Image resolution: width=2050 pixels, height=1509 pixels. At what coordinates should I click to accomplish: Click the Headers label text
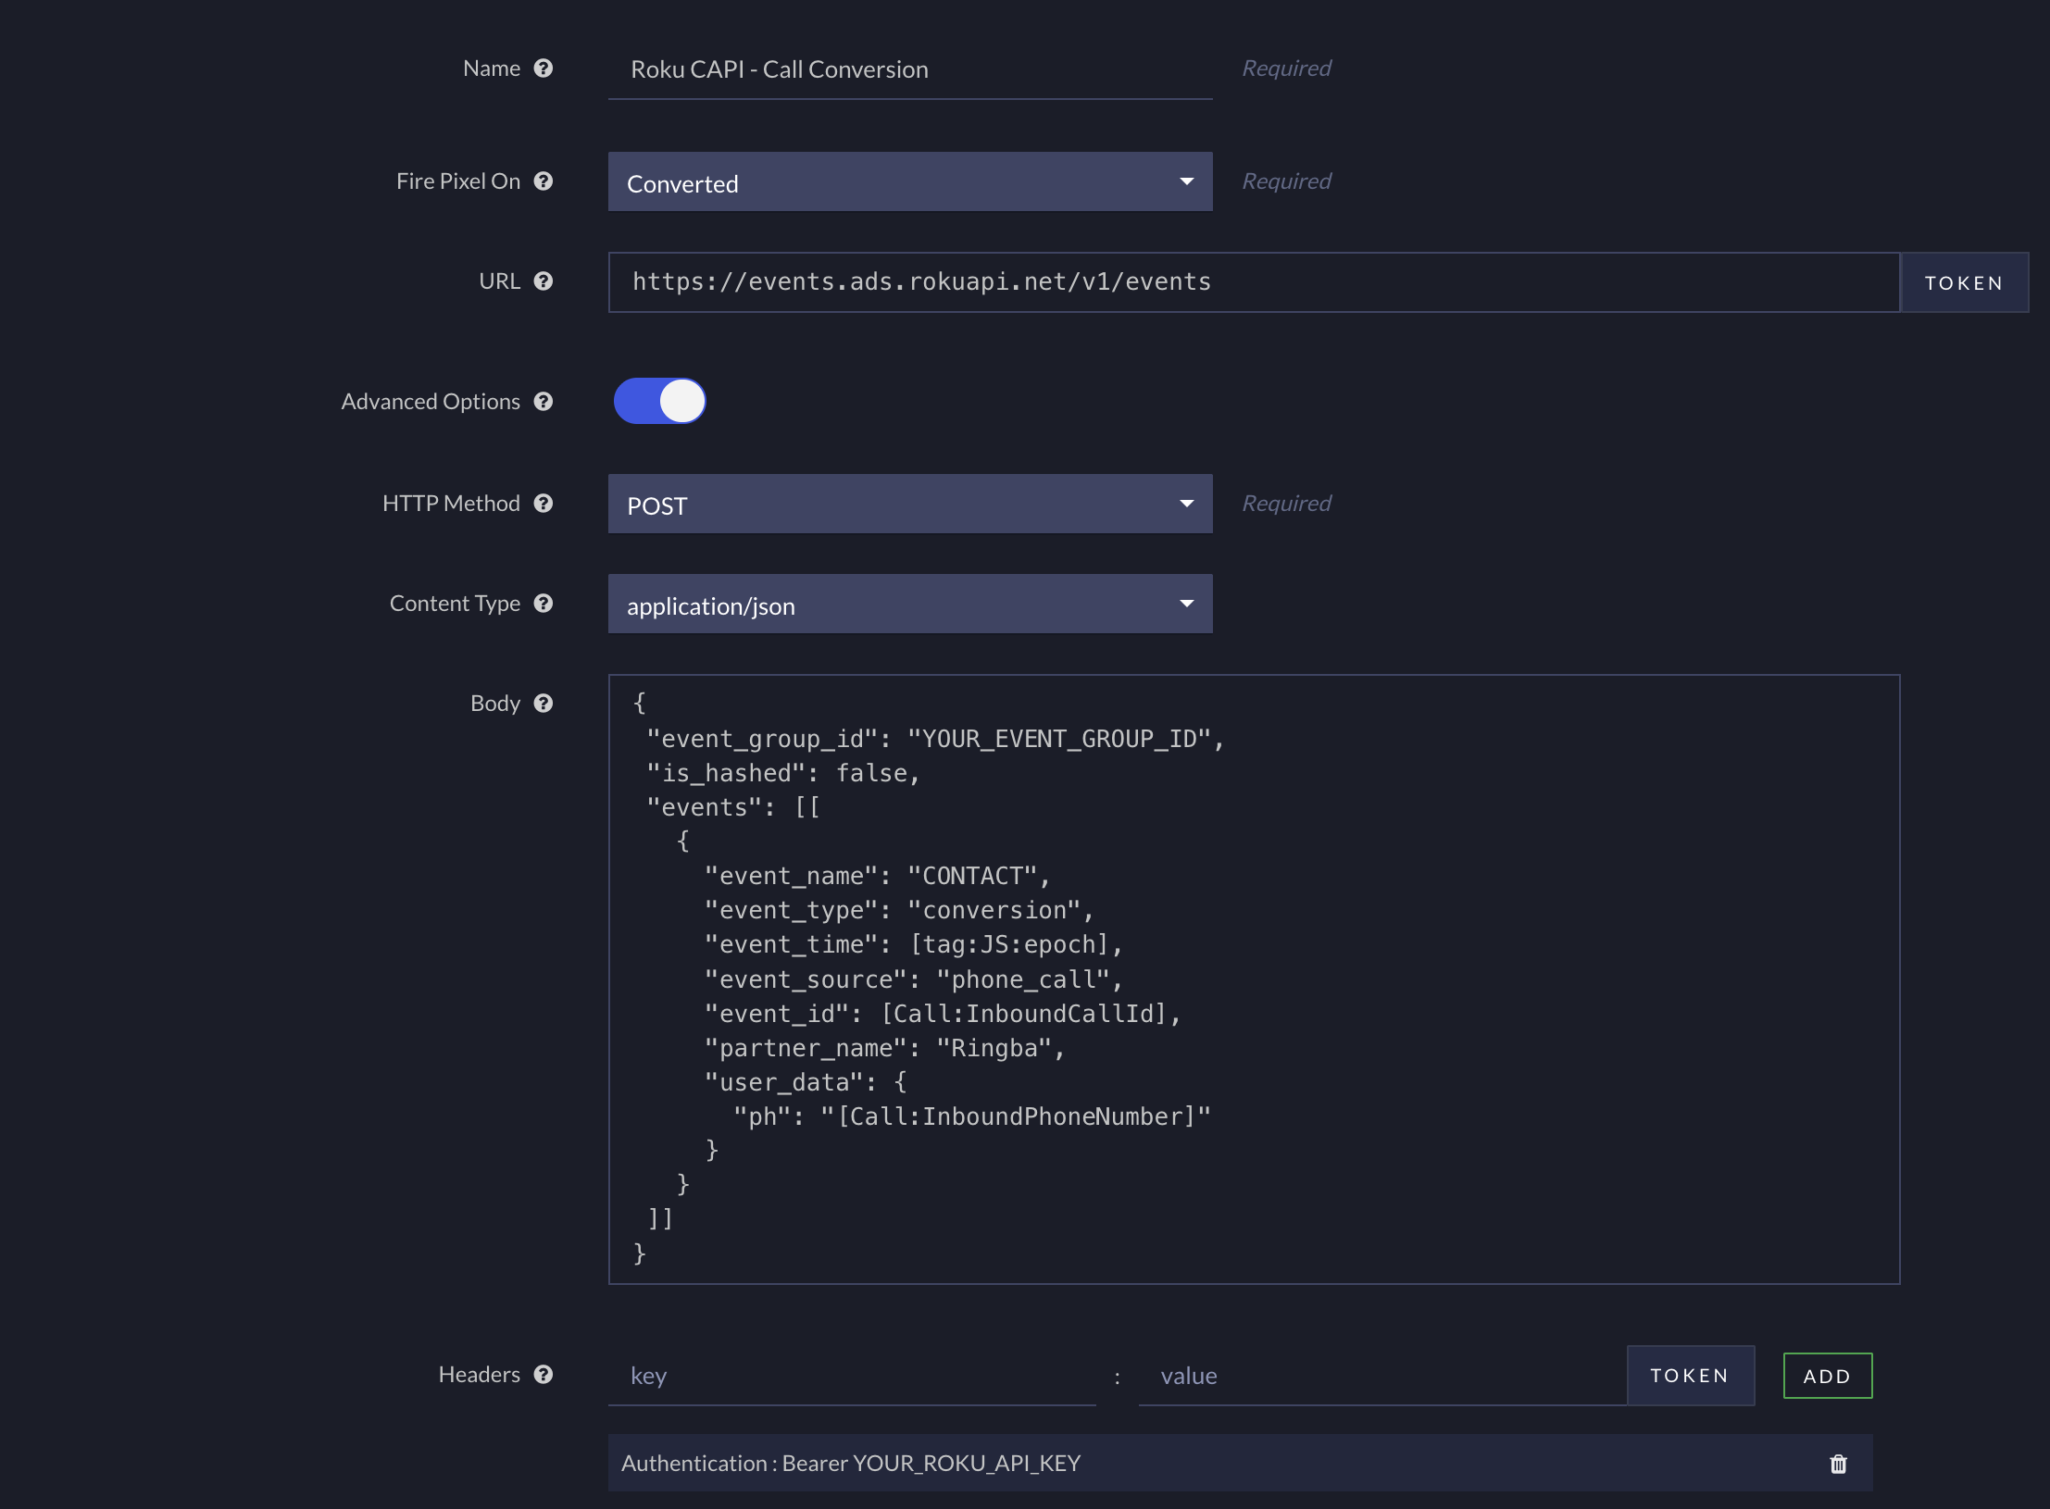click(x=479, y=1375)
